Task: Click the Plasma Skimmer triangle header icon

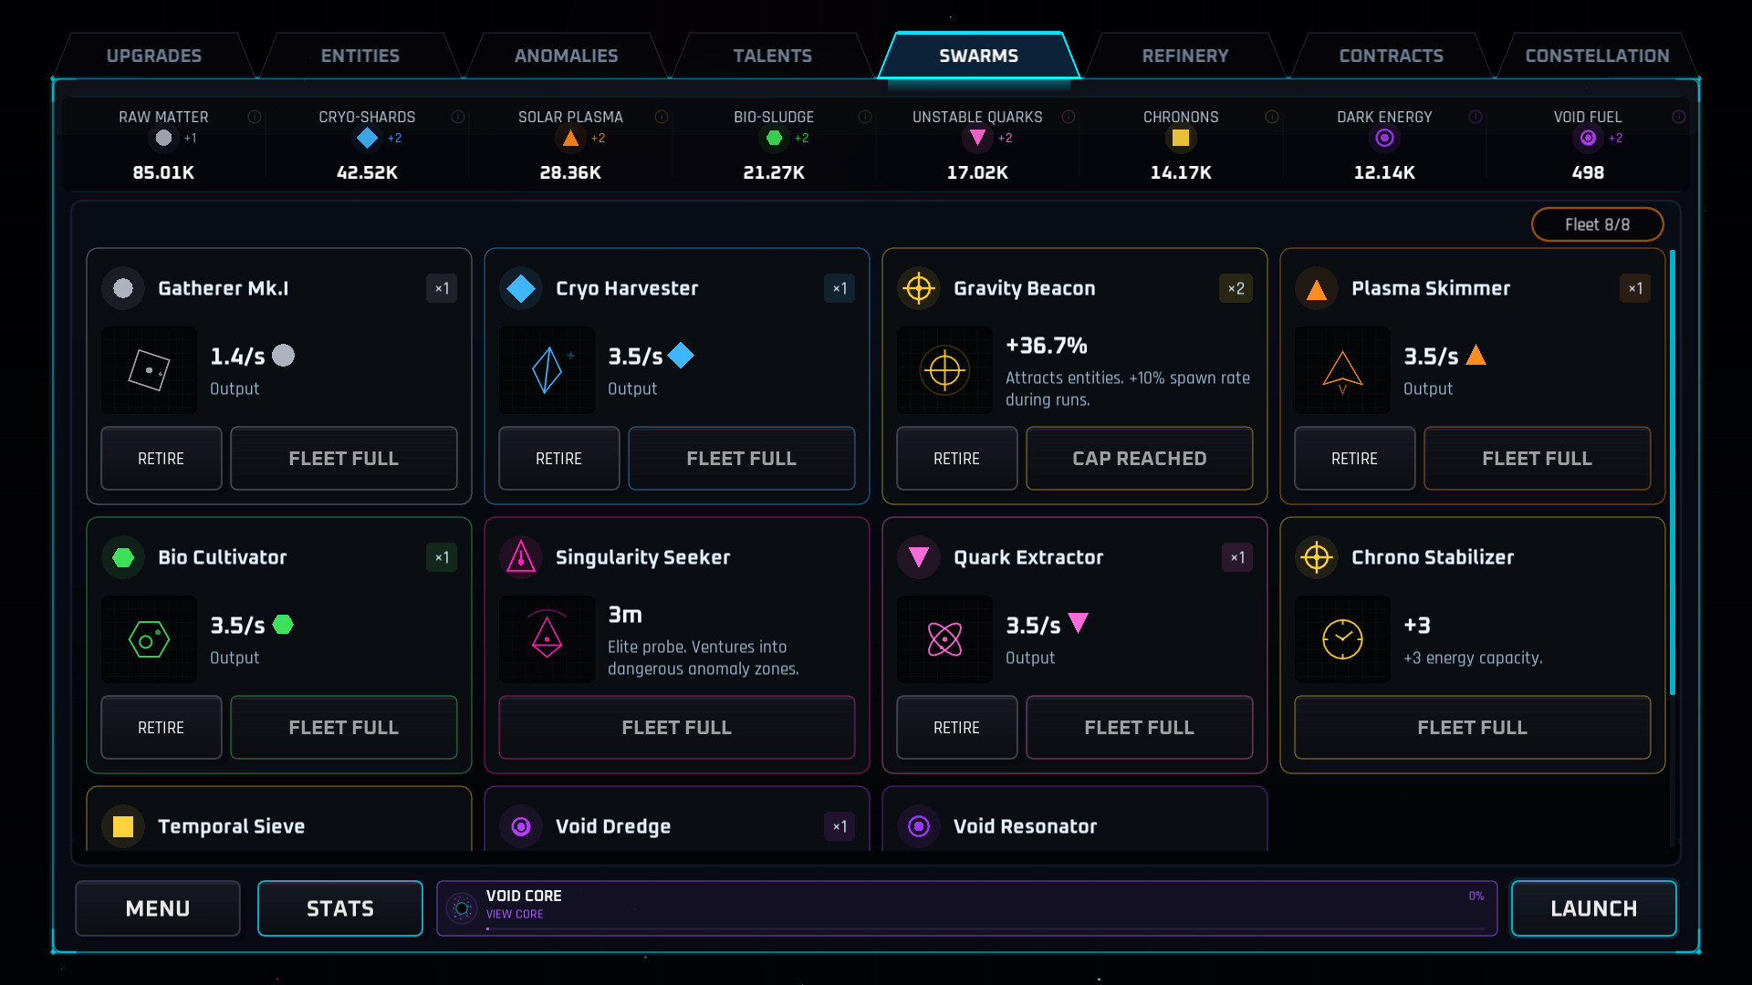Action: click(x=1317, y=288)
